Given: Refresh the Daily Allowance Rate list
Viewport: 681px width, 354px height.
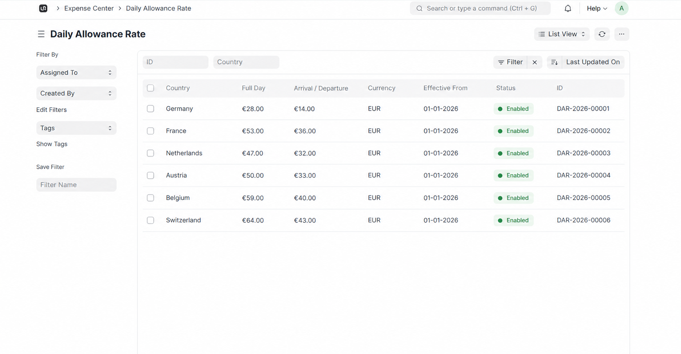Looking at the screenshot, I should (602, 34).
